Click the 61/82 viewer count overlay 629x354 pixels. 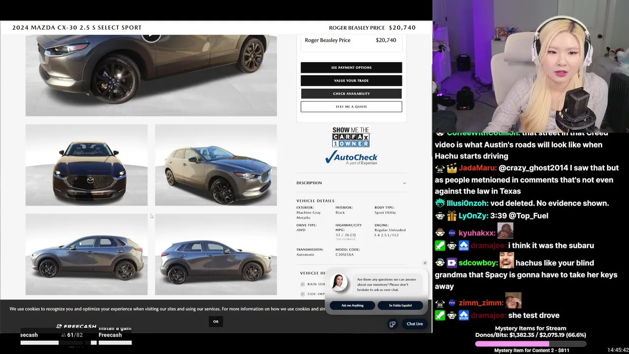coord(72,335)
